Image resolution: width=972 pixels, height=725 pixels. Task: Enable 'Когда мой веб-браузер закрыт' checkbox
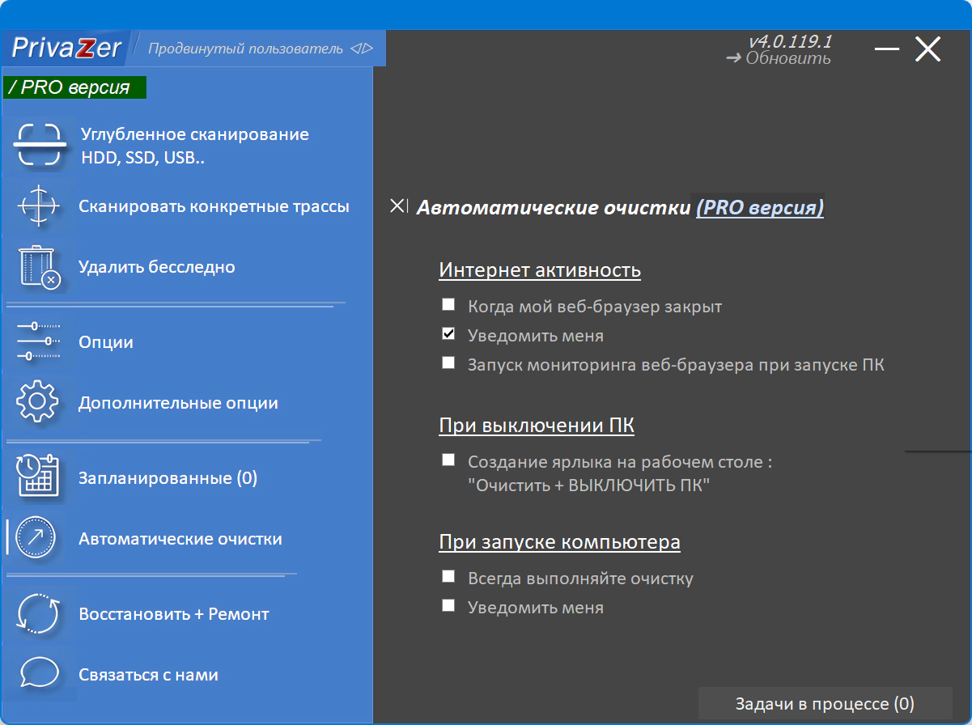tap(448, 305)
